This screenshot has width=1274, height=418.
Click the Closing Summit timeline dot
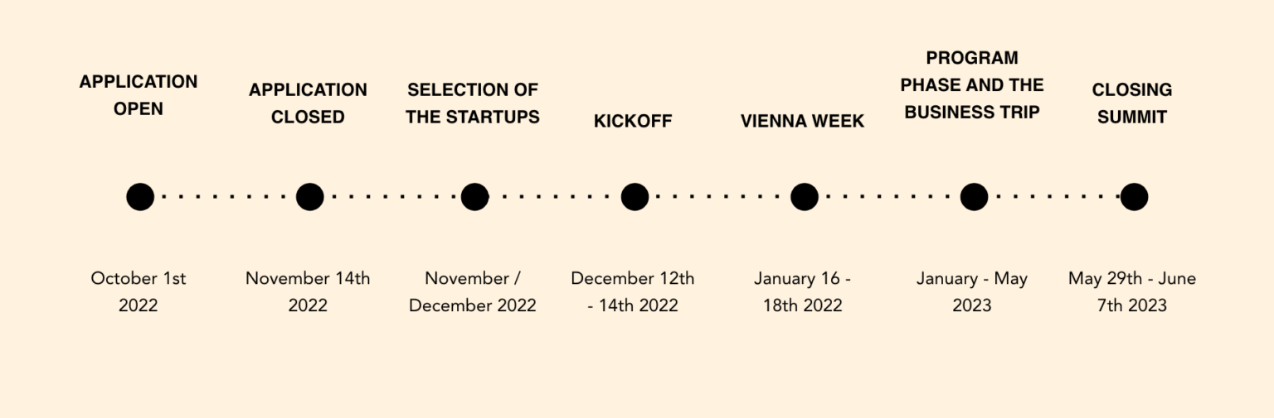click(x=1134, y=197)
